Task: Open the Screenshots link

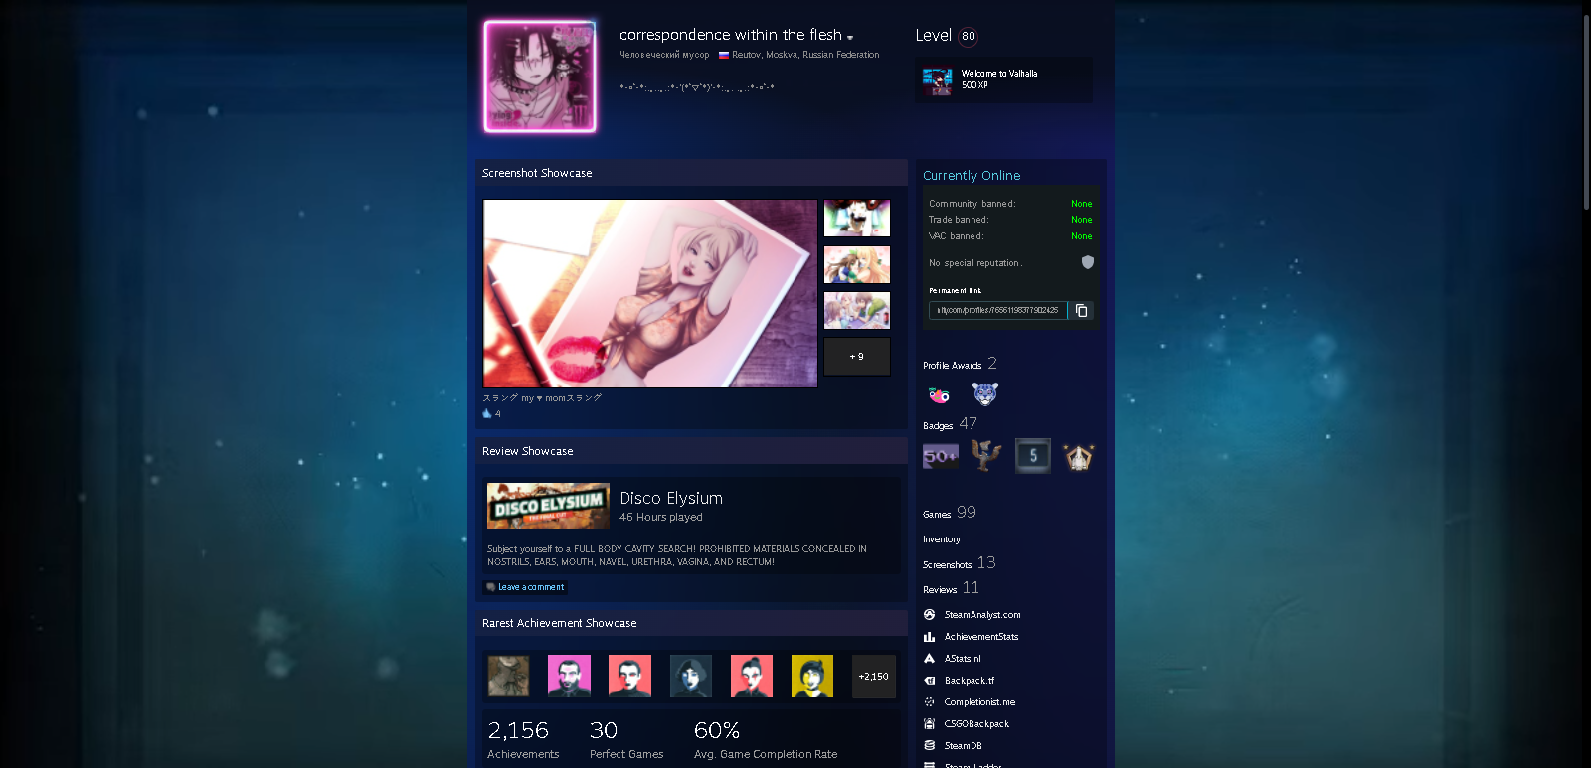Action: [948, 565]
